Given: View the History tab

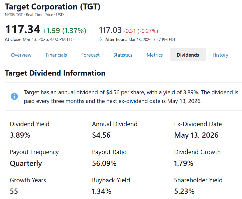Looking at the screenshot, I should point(220,55).
